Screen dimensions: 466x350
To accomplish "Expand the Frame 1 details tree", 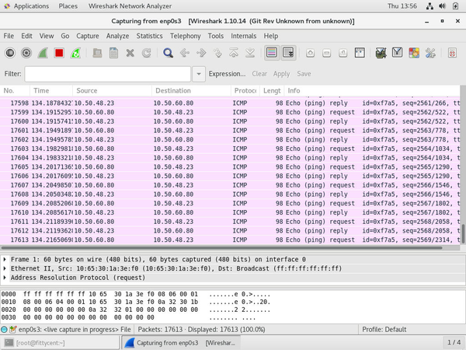I will pos(5,260).
